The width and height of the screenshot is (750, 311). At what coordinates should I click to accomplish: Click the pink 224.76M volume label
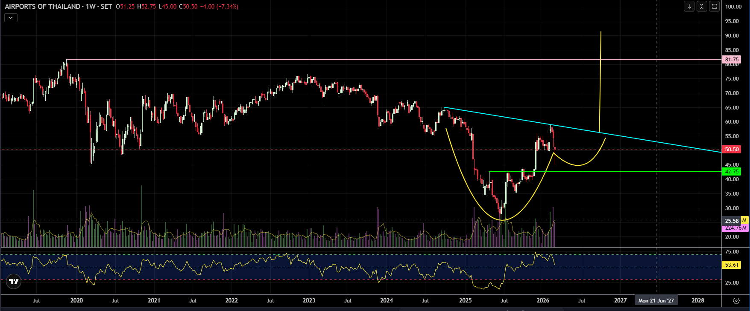point(735,228)
